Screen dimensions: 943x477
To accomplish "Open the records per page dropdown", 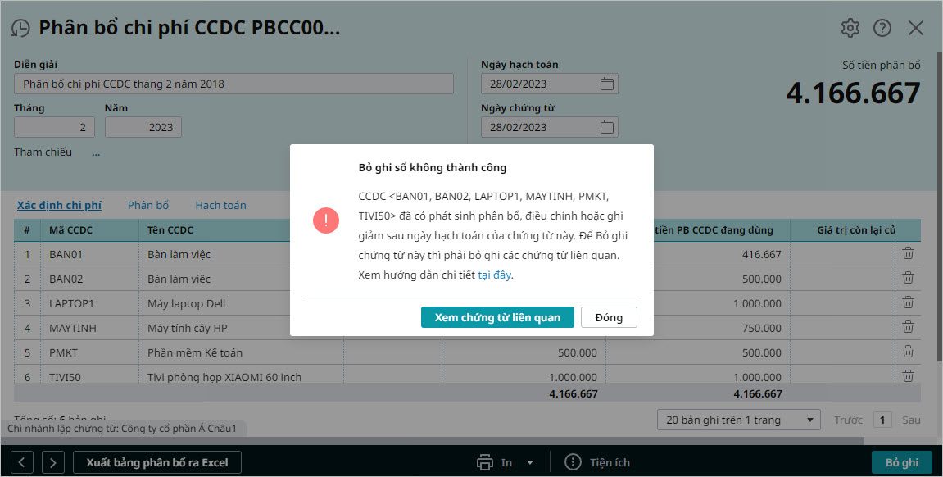I will pos(739,420).
